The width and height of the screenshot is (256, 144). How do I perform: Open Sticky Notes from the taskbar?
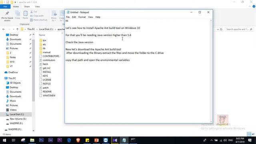87,140
